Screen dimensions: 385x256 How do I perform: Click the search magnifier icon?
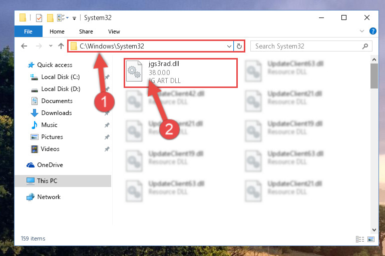pyautogui.click(x=365, y=46)
